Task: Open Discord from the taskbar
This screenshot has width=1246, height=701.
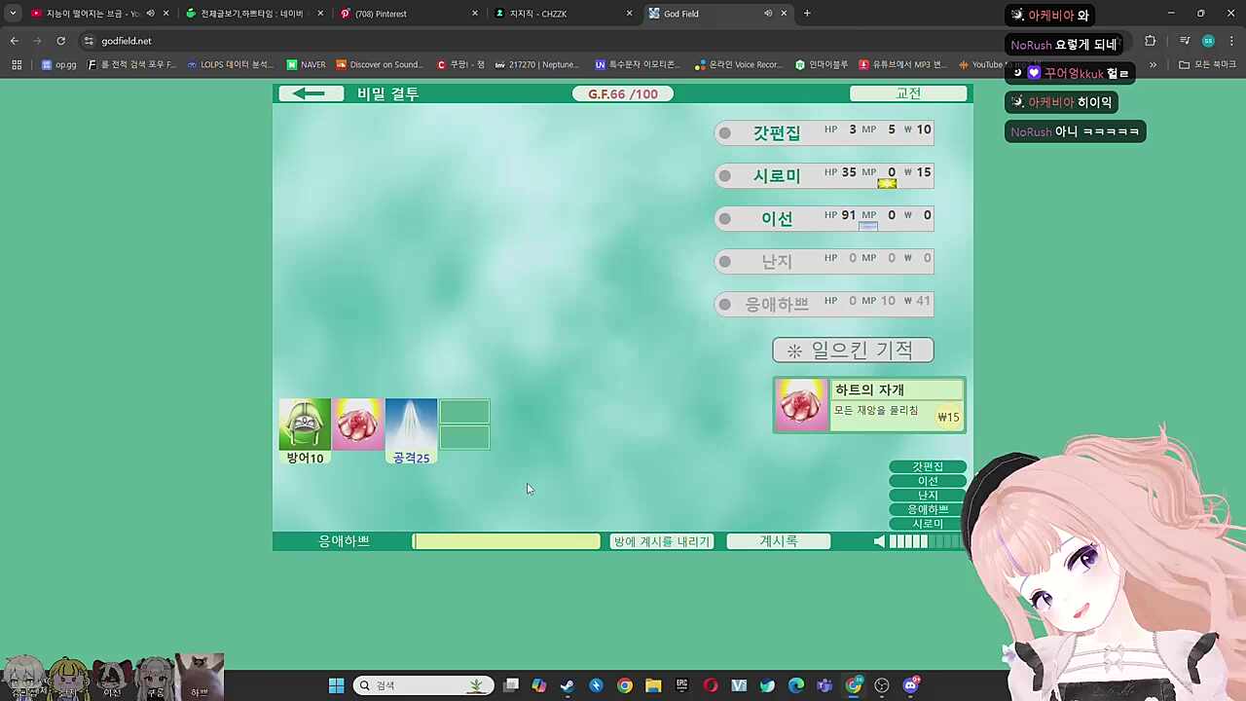Action: point(911,685)
